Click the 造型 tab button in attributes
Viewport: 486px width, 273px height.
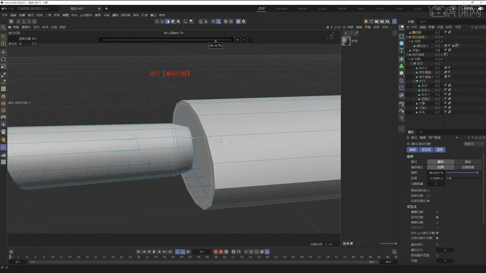440,150
